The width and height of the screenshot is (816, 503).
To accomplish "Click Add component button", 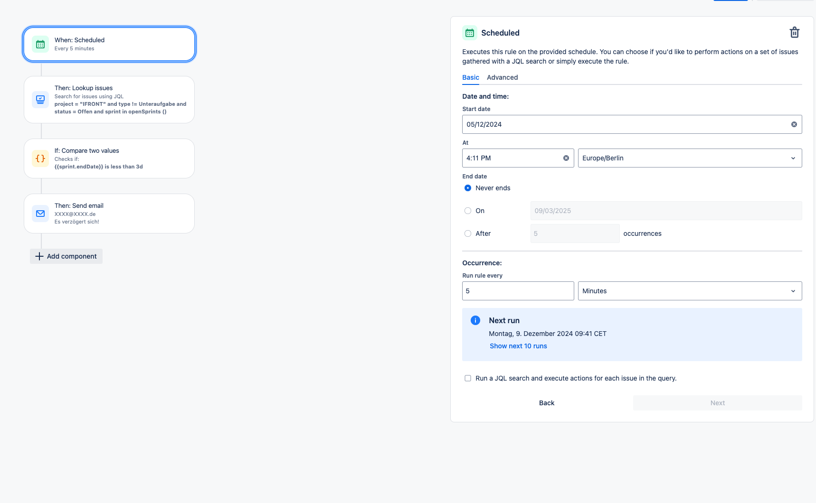I will click(x=66, y=256).
